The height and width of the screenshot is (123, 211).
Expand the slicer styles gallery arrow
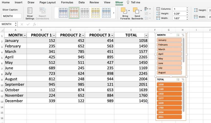[114, 13]
